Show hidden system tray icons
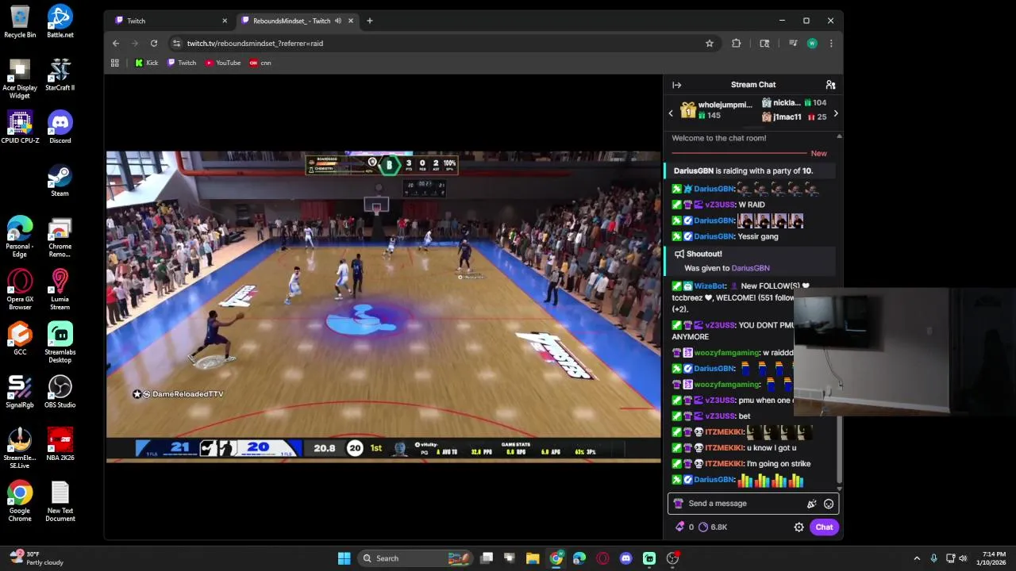The width and height of the screenshot is (1016, 571). click(x=917, y=558)
